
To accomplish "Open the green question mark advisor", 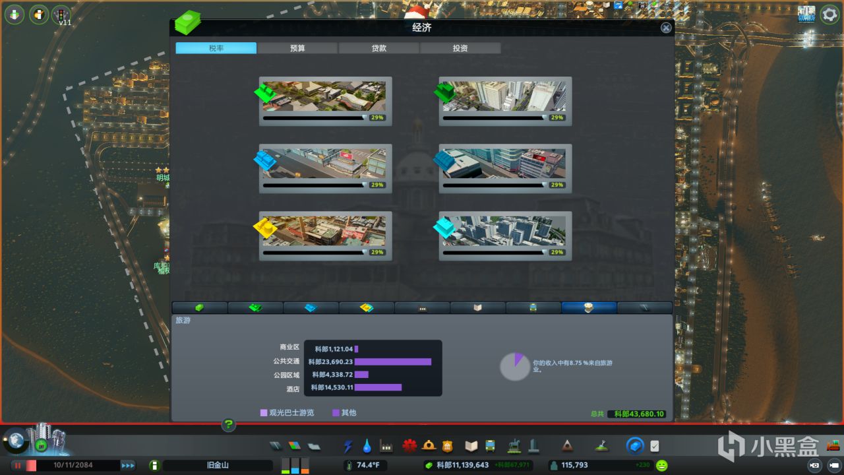I will click(228, 425).
